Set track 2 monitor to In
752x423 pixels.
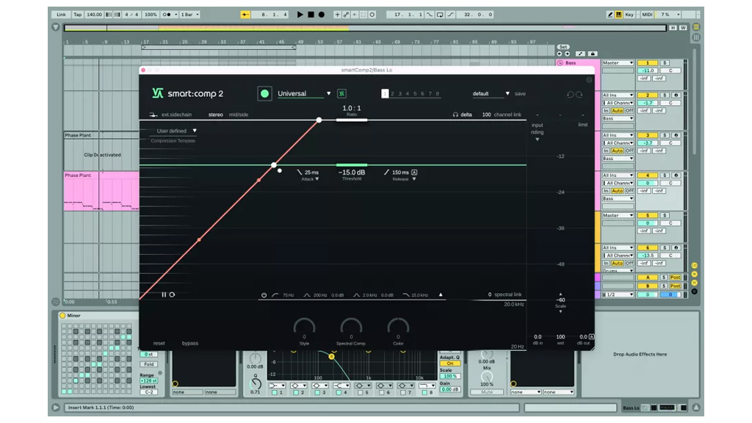point(606,110)
